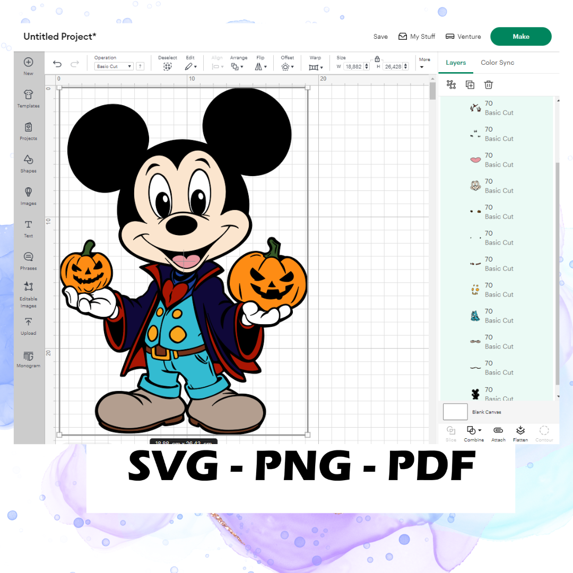Click the Blank Canvas color swatch

(455, 412)
